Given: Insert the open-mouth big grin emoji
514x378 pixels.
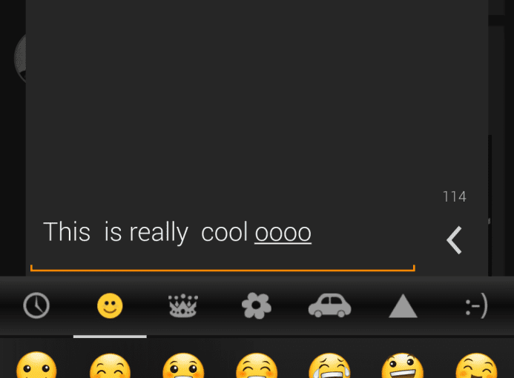Looking at the screenshot, I should tap(403, 365).
